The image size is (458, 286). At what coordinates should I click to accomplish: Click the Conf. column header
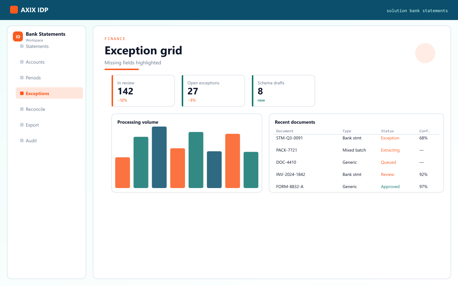coord(425,131)
